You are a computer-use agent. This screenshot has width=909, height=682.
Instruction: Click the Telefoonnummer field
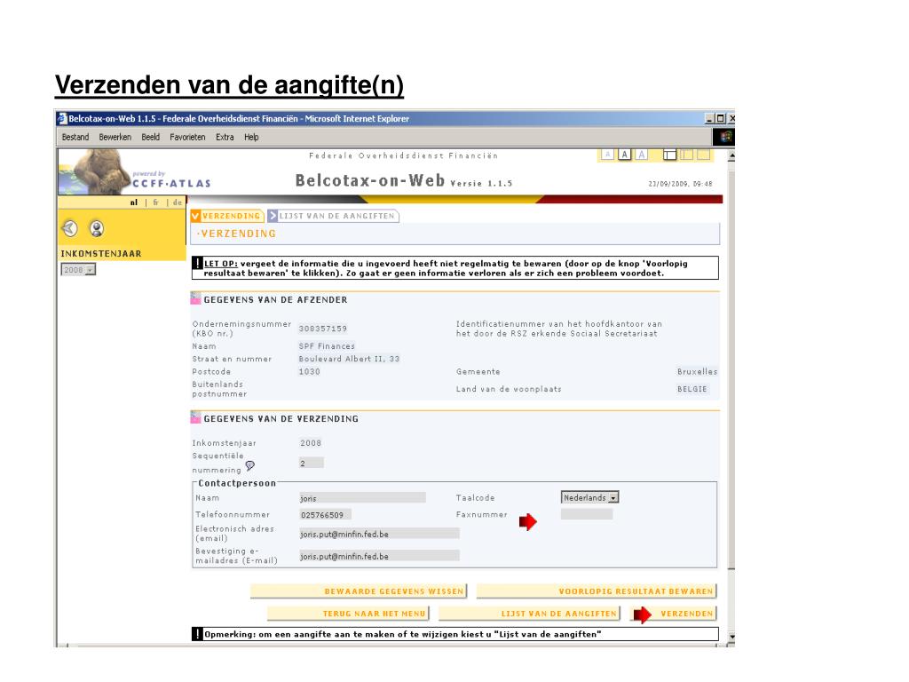pos(325,514)
